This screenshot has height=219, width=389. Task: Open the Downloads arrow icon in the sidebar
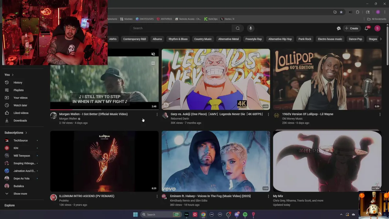pyautogui.click(x=7, y=120)
